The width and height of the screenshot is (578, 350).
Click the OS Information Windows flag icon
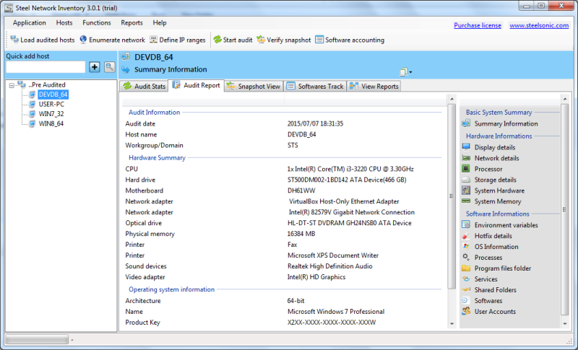[466, 246]
